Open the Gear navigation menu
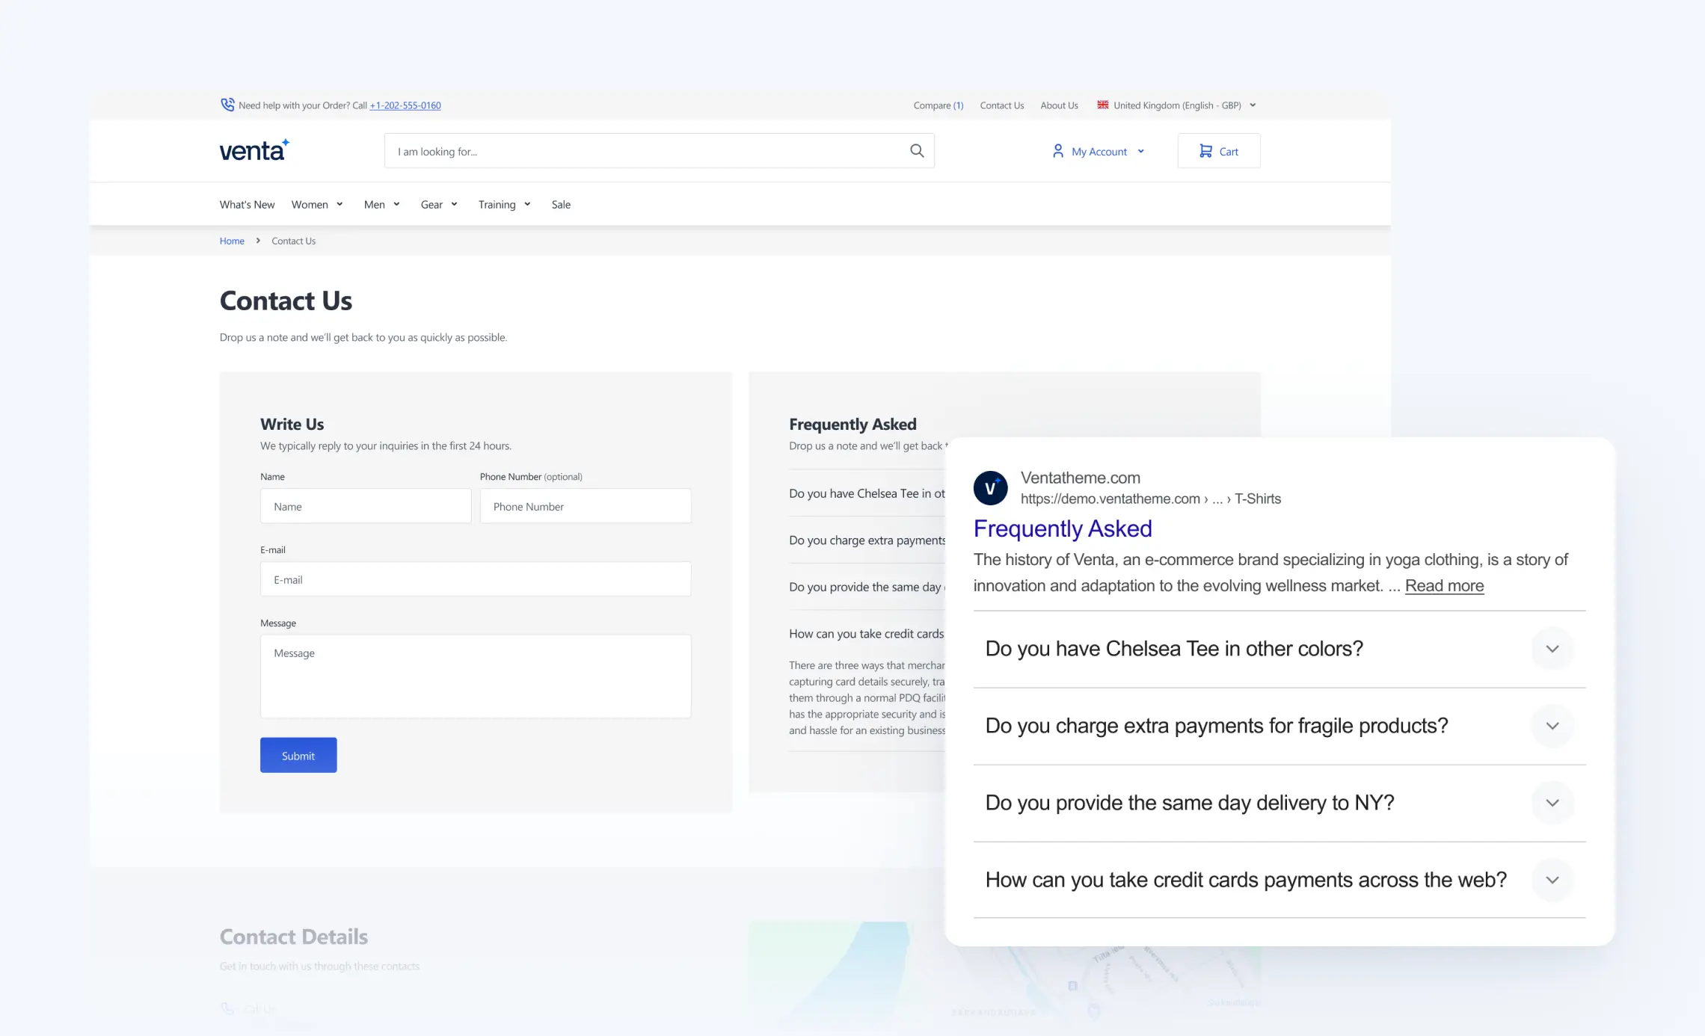This screenshot has width=1705, height=1036. [439, 204]
